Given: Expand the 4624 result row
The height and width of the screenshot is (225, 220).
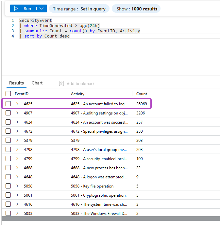Looking at the screenshot, I should pyautogui.click(x=17, y=122).
